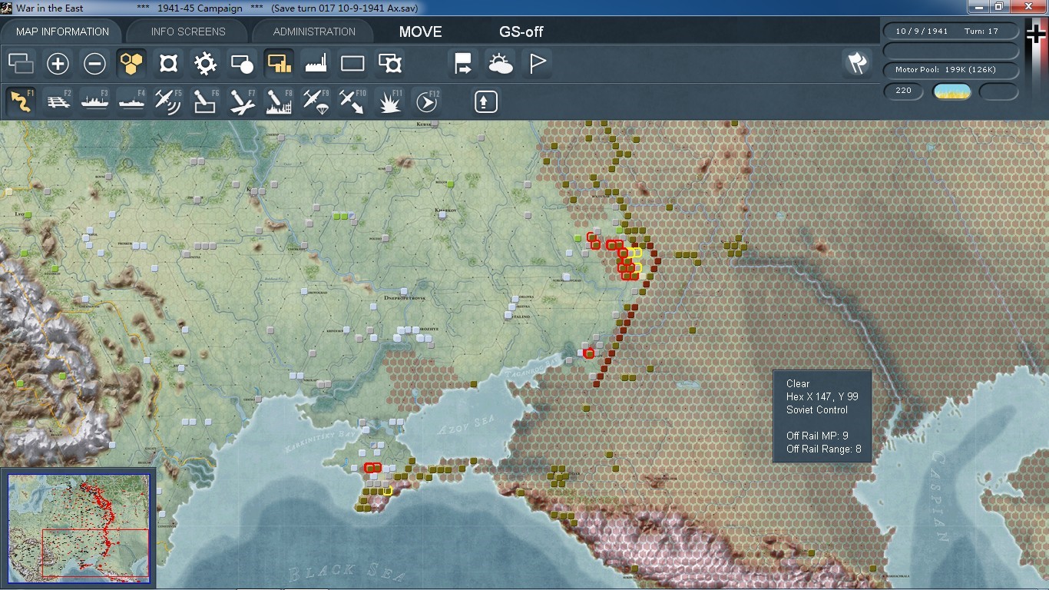The image size is (1049, 590).
Task: Click the up-arrow box icon in the mode toolbar
Action: 485,101
